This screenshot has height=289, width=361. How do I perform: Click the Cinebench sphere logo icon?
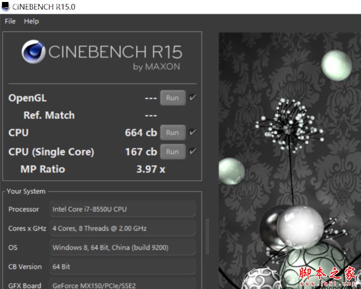coord(34,51)
